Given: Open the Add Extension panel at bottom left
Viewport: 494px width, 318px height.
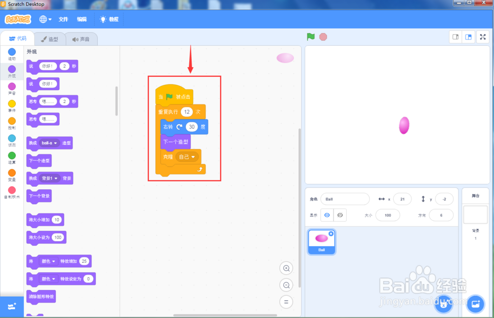Looking at the screenshot, I should 11,306.
